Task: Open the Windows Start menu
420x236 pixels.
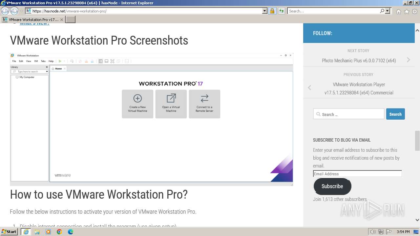Action: pyautogui.click(x=9, y=231)
